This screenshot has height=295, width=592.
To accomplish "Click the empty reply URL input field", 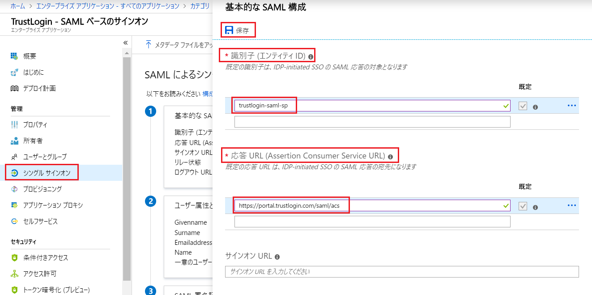I will click(372, 222).
